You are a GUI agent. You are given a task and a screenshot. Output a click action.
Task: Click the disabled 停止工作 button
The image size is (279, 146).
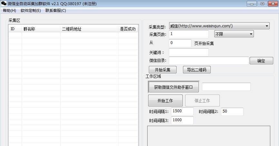pos(202,101)
